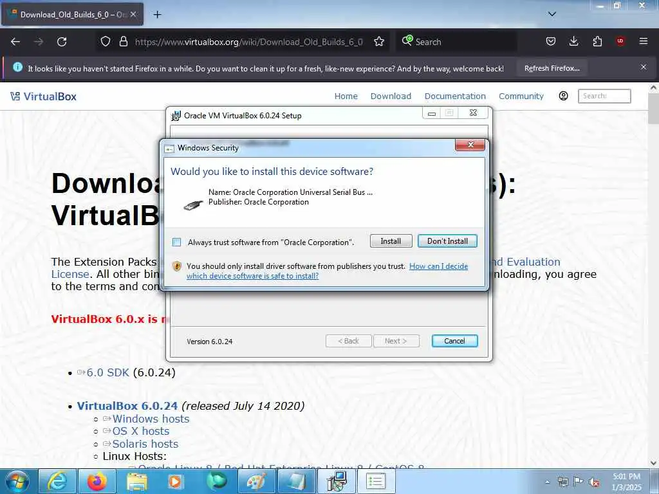
Task: Launch Internet Explorer from taskbar
Action: pos(57,481)
